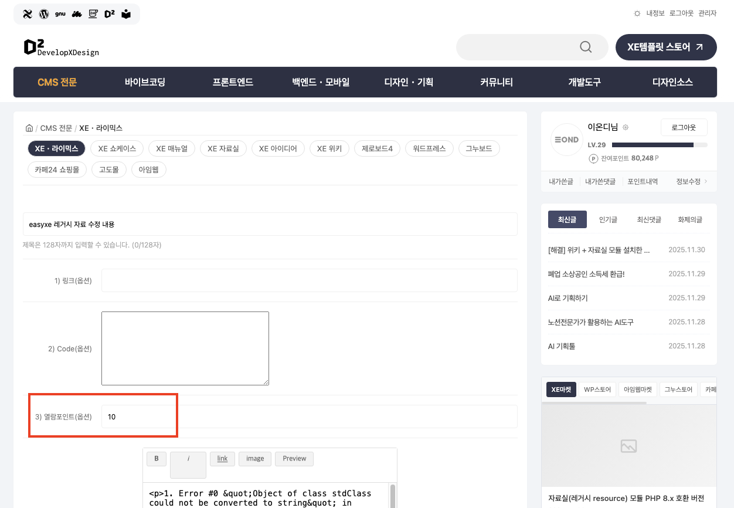Select XE・라이믹스 category pill
Image resolution: width=734 pixels, height=508 pixels.
coord(56,148)
